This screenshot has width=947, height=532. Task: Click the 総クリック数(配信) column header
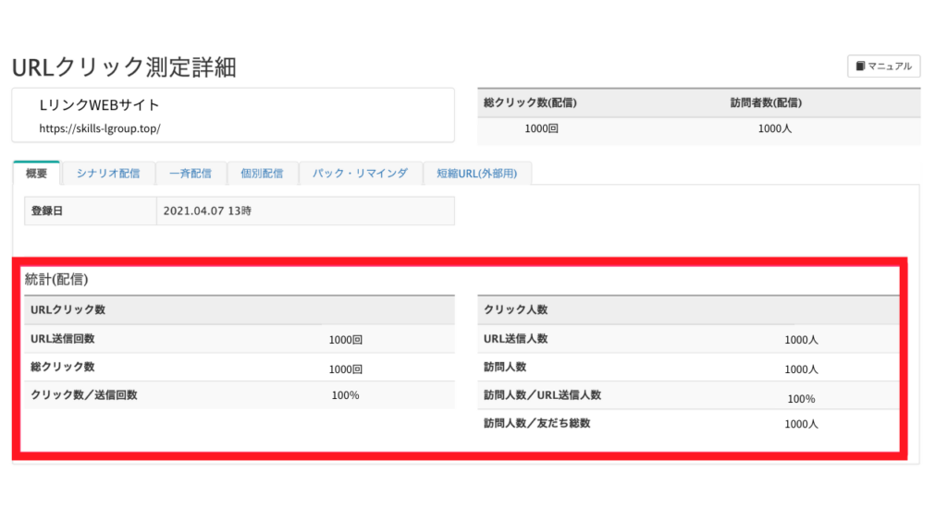(x=523, y=103)
